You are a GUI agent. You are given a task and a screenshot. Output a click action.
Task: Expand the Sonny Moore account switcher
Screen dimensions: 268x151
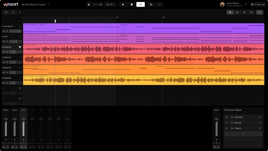pyautogui.click(x=246, y=4)
